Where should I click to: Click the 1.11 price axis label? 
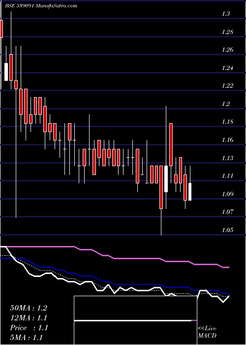[x=227, y=176]
